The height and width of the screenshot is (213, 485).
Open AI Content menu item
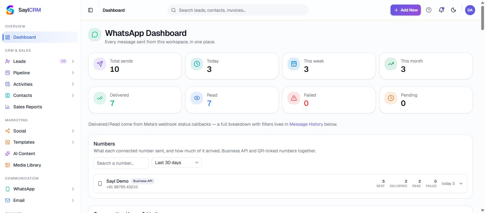pos(40,154)
